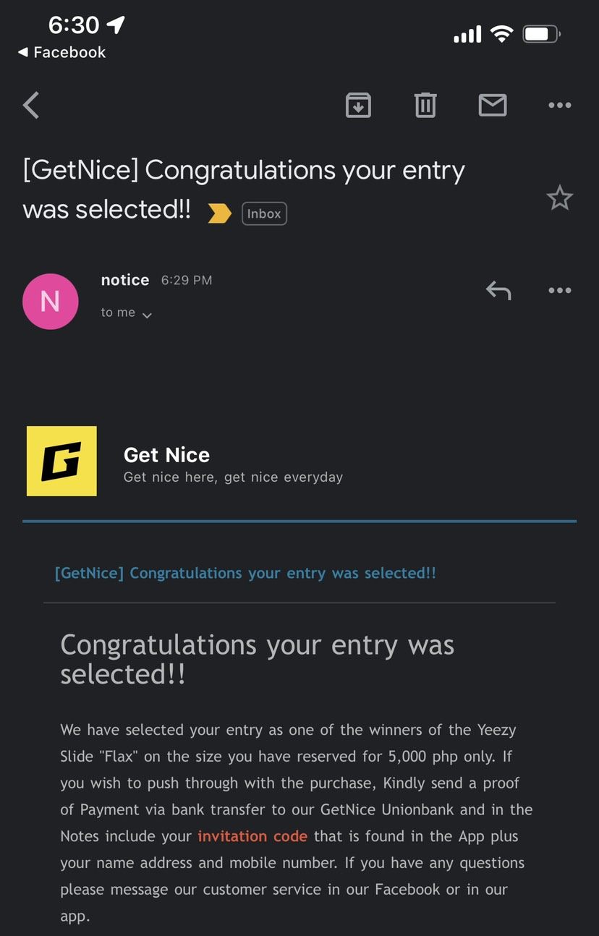The width and height of the screenshot is (599, 936).
Task: Reply using the reply arrow icon
Action: click(x=498, y=291)
